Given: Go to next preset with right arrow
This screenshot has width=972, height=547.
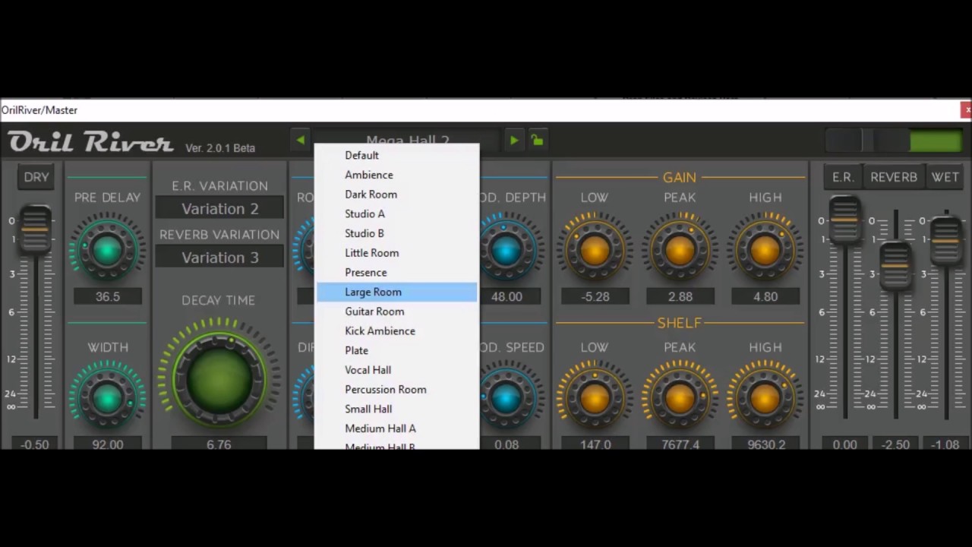Looking at the screenshot, I should click(514, 141).
